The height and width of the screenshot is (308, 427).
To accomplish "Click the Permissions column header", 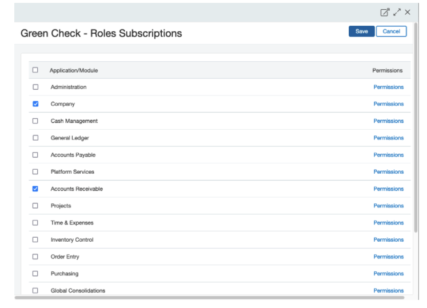I will [387, 70].
